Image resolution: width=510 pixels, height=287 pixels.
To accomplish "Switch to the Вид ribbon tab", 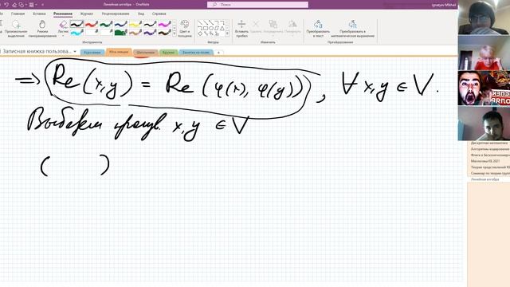I will click(141, 14).
